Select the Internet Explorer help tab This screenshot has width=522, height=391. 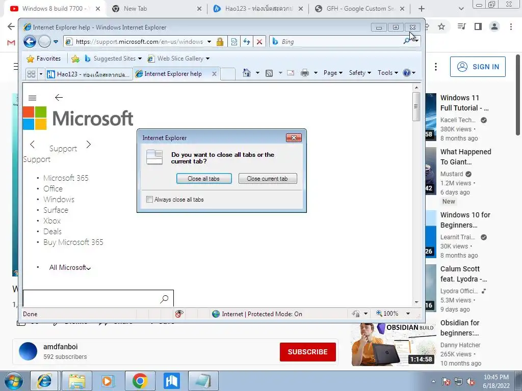(173, 74)
